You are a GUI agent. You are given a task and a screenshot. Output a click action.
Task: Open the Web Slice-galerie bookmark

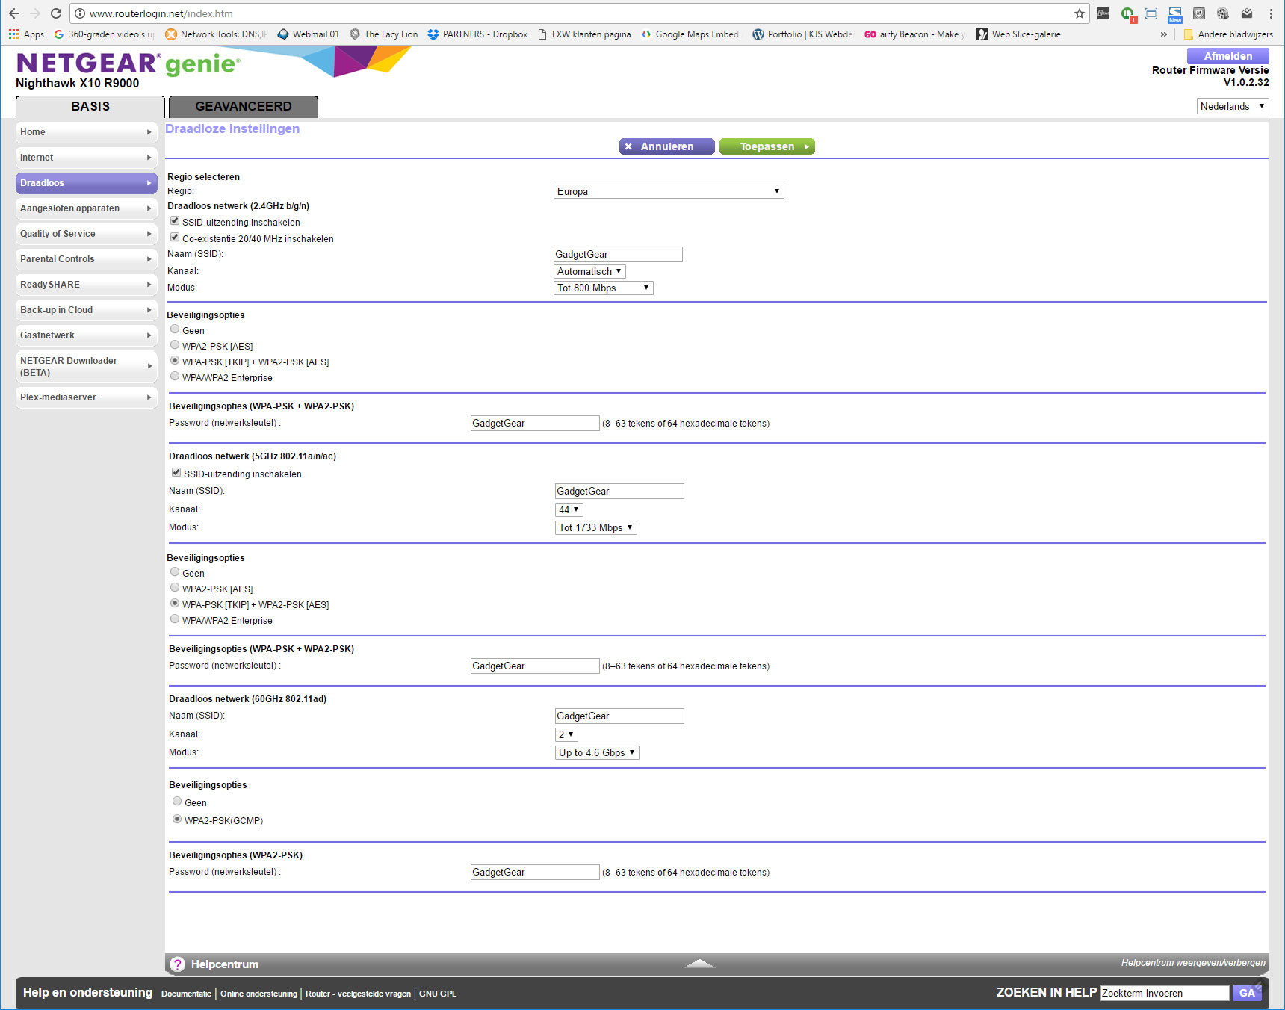[1018, 34]
